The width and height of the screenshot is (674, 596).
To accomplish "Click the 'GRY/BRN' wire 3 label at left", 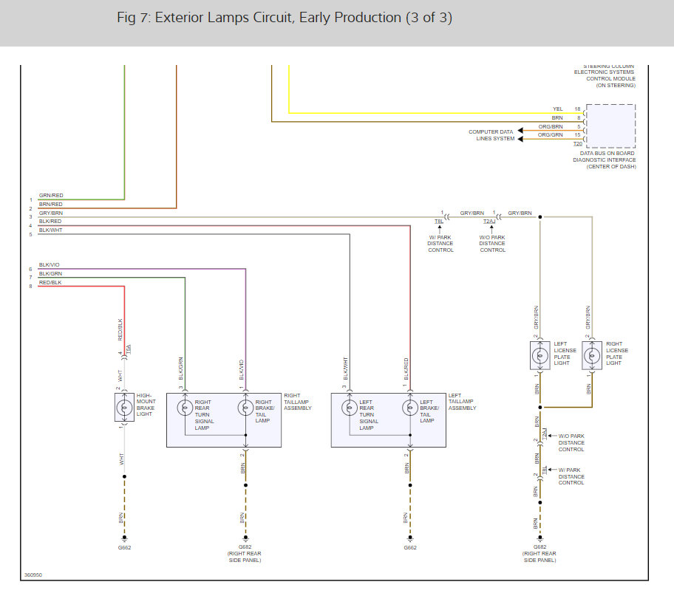I will 51,213.
